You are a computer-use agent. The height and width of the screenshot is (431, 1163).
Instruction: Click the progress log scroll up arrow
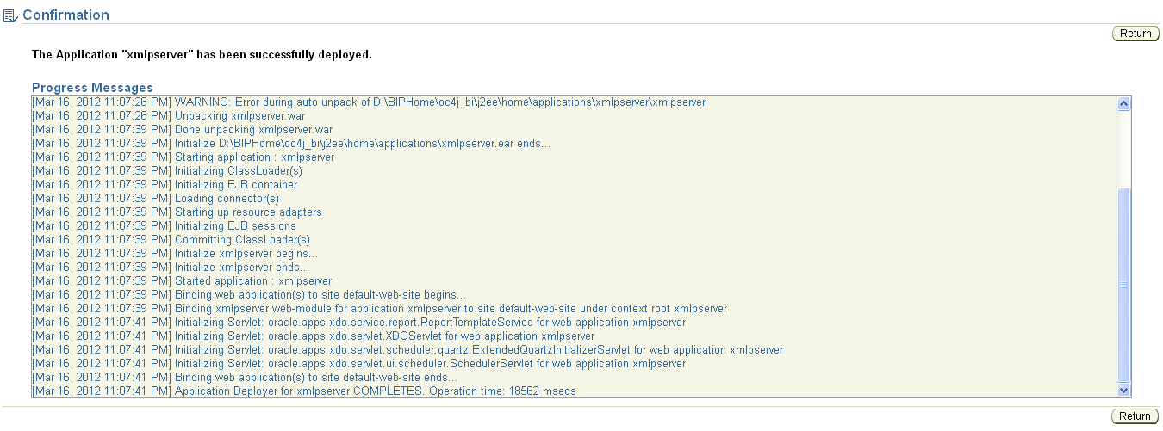pyautogui.click(x=1123, y=103)
